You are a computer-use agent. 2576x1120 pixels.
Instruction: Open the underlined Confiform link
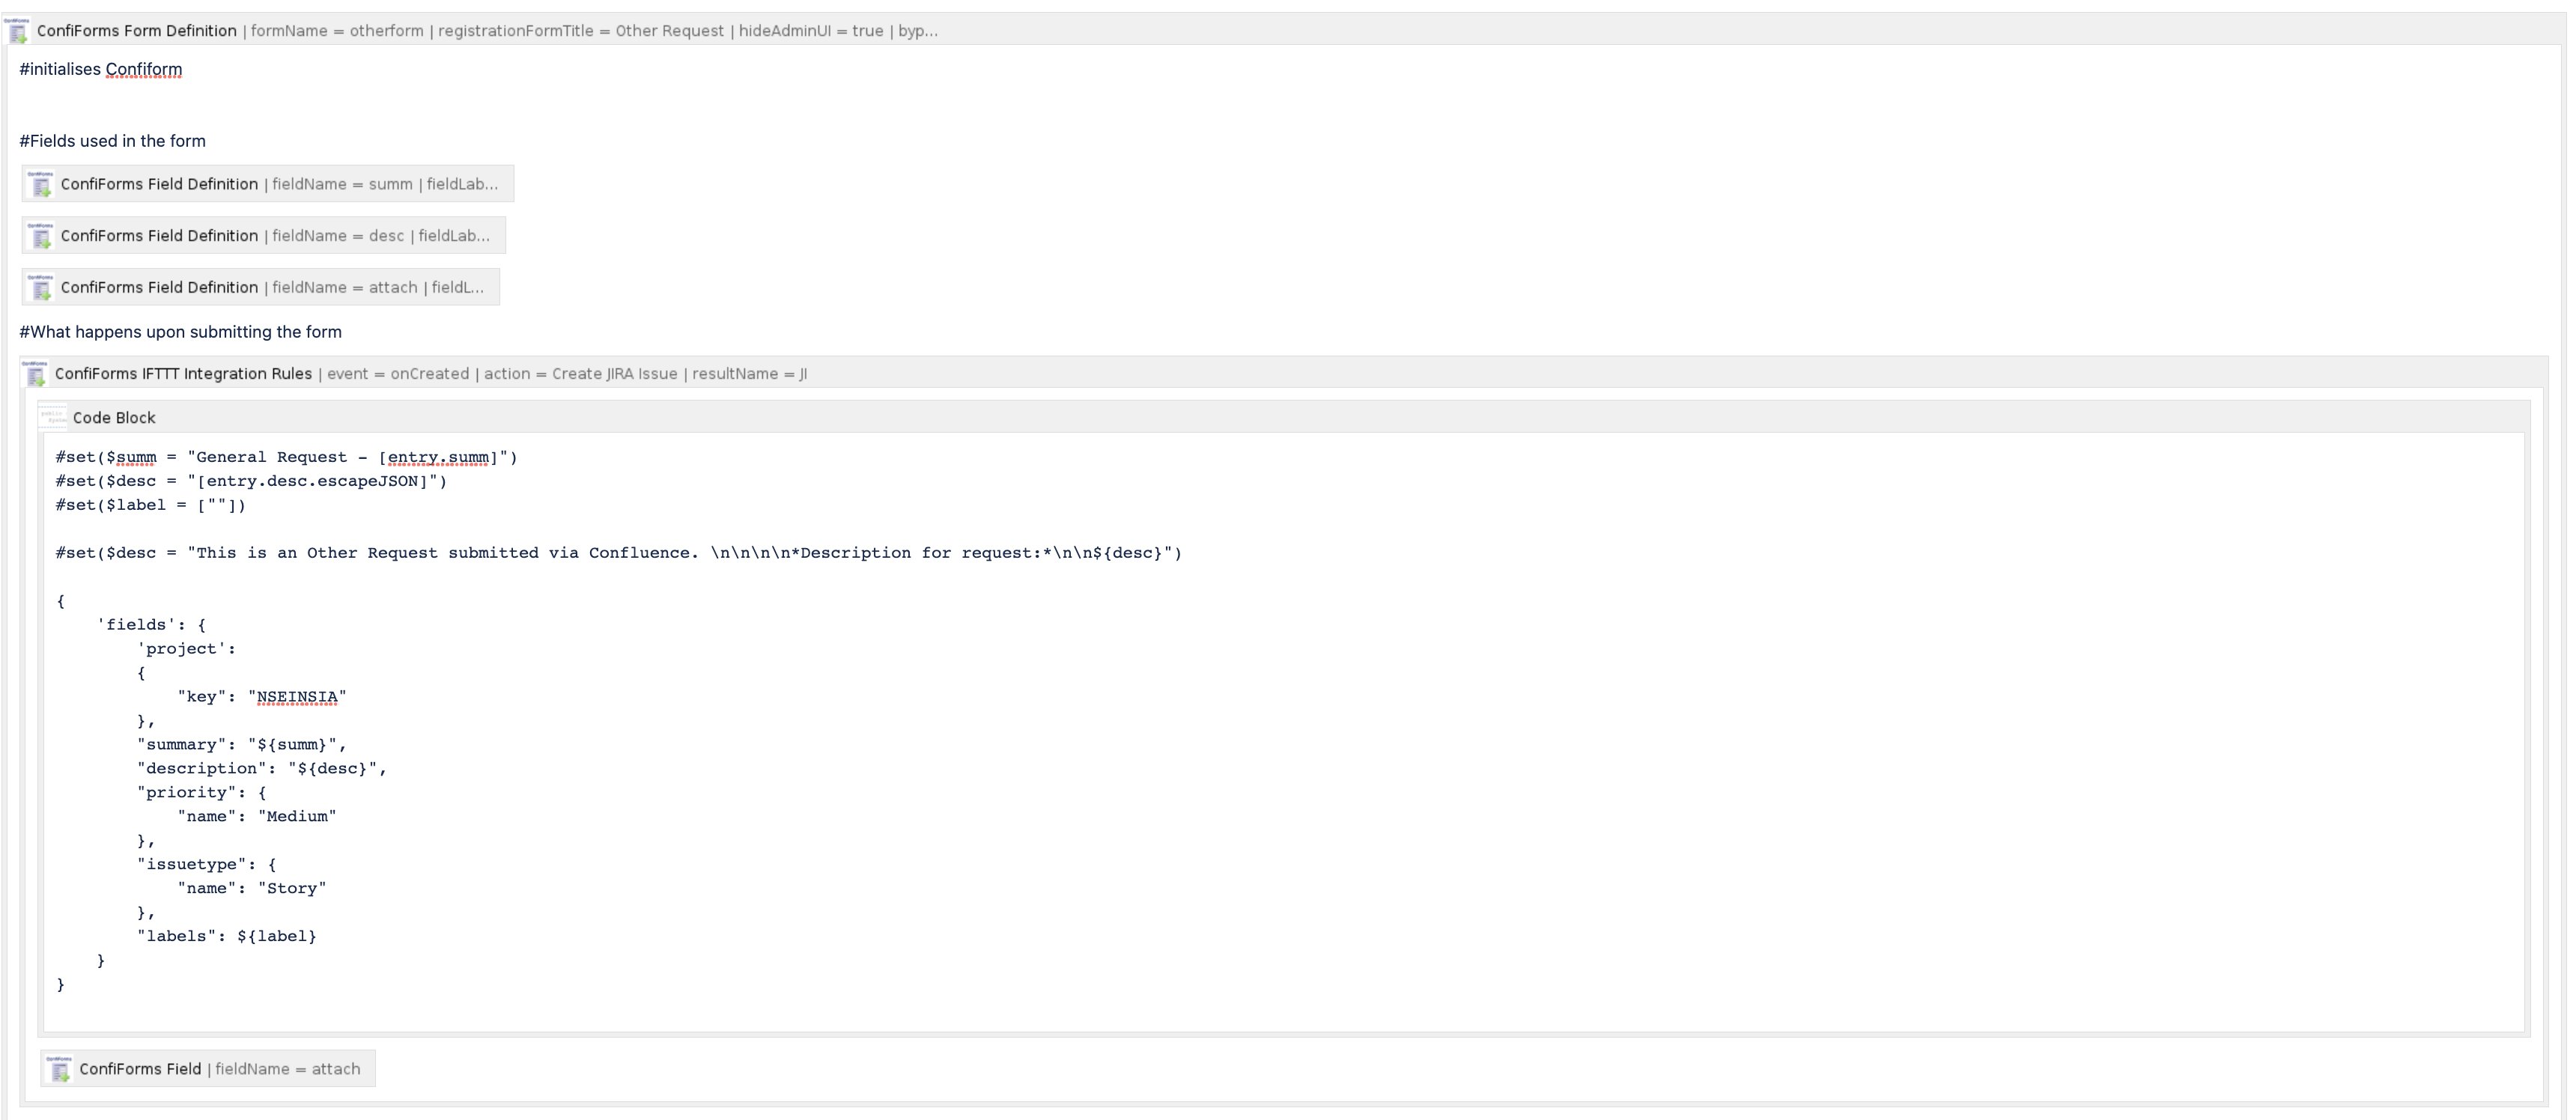[144, 69]
